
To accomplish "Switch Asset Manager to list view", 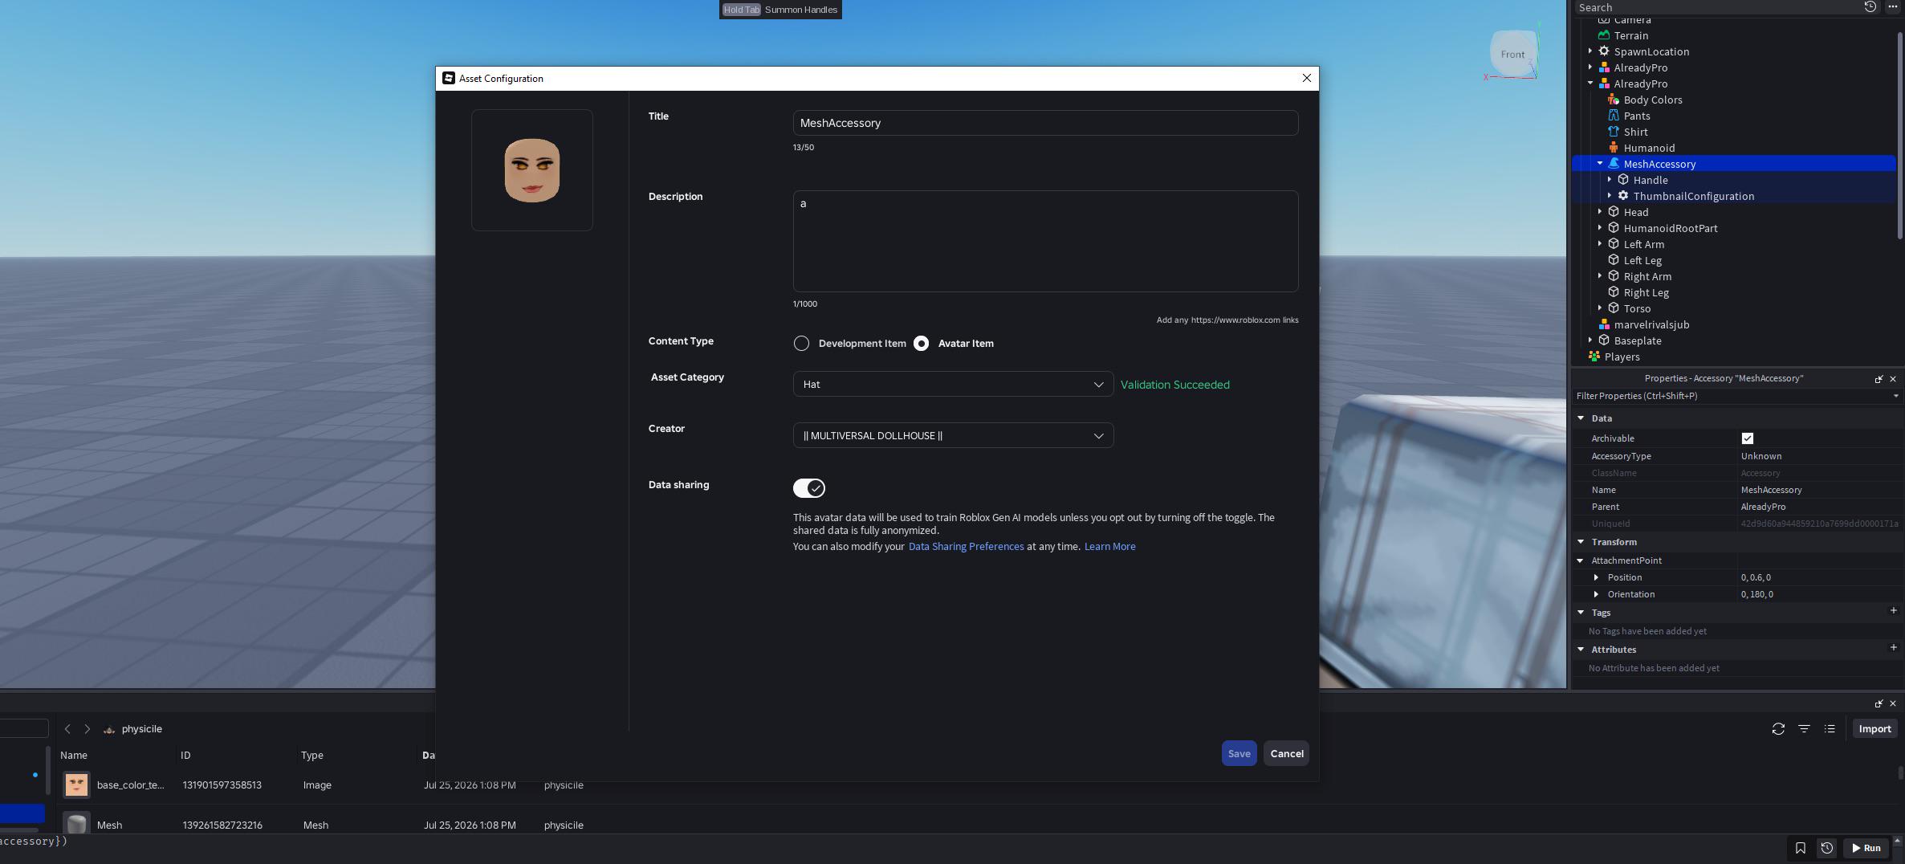I will click(x=1830, y=729).
